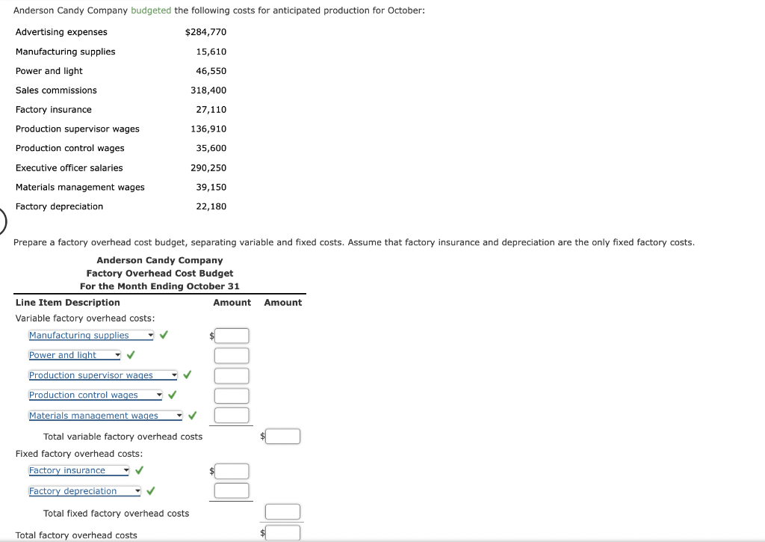Image resolution: width=765 pixels, height=542 pixels.
Task: Open the Factory insurance dropdown
Action: 79,470
